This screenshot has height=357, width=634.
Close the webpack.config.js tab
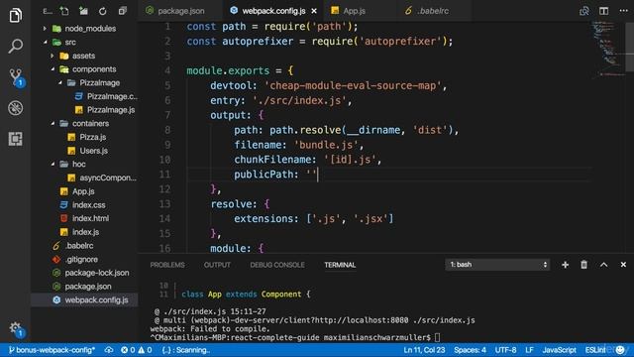click(x=314, y=11)
